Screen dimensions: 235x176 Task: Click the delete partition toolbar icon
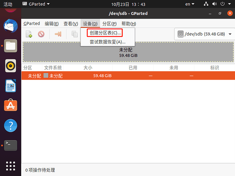(x=41, y=34)
